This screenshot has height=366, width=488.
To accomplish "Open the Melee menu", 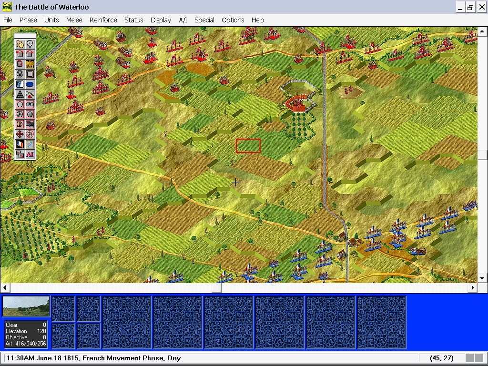I will [x=74, y=20].
